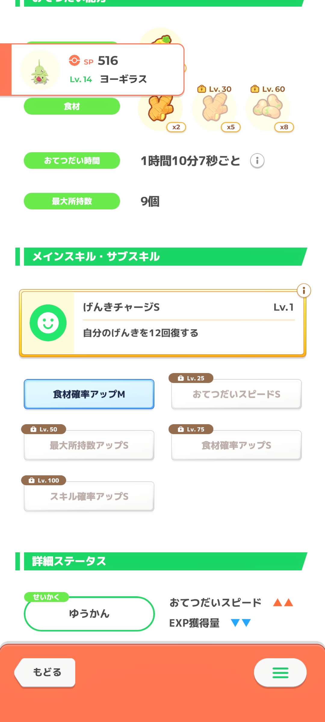Tap the 食材 green label

point(72,106)
